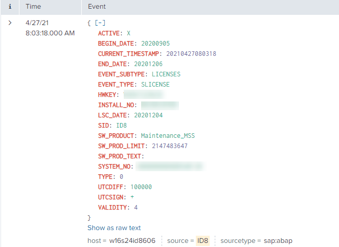339x247 pixels.
Task: Select the SW_PROD_LIMIT value 2147483647
Action: [x=170, y=146]
